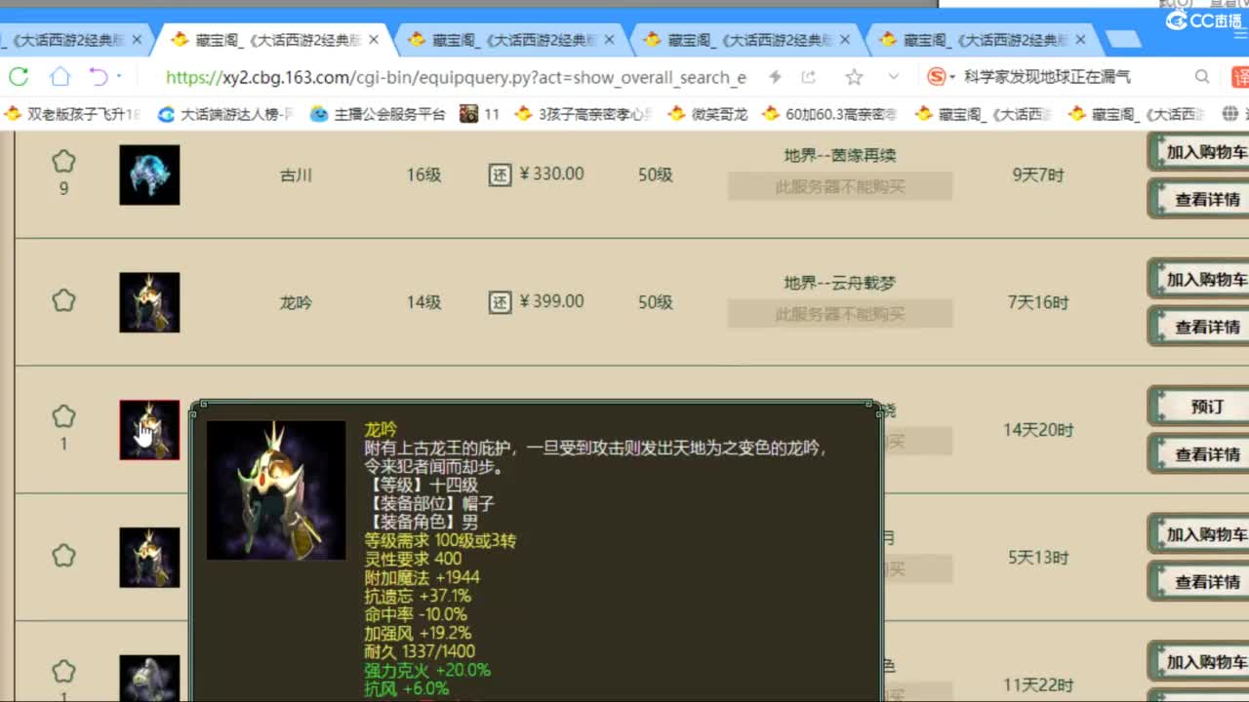
Task: Click the remaining time 7天16时
Action: [1038, 302]
